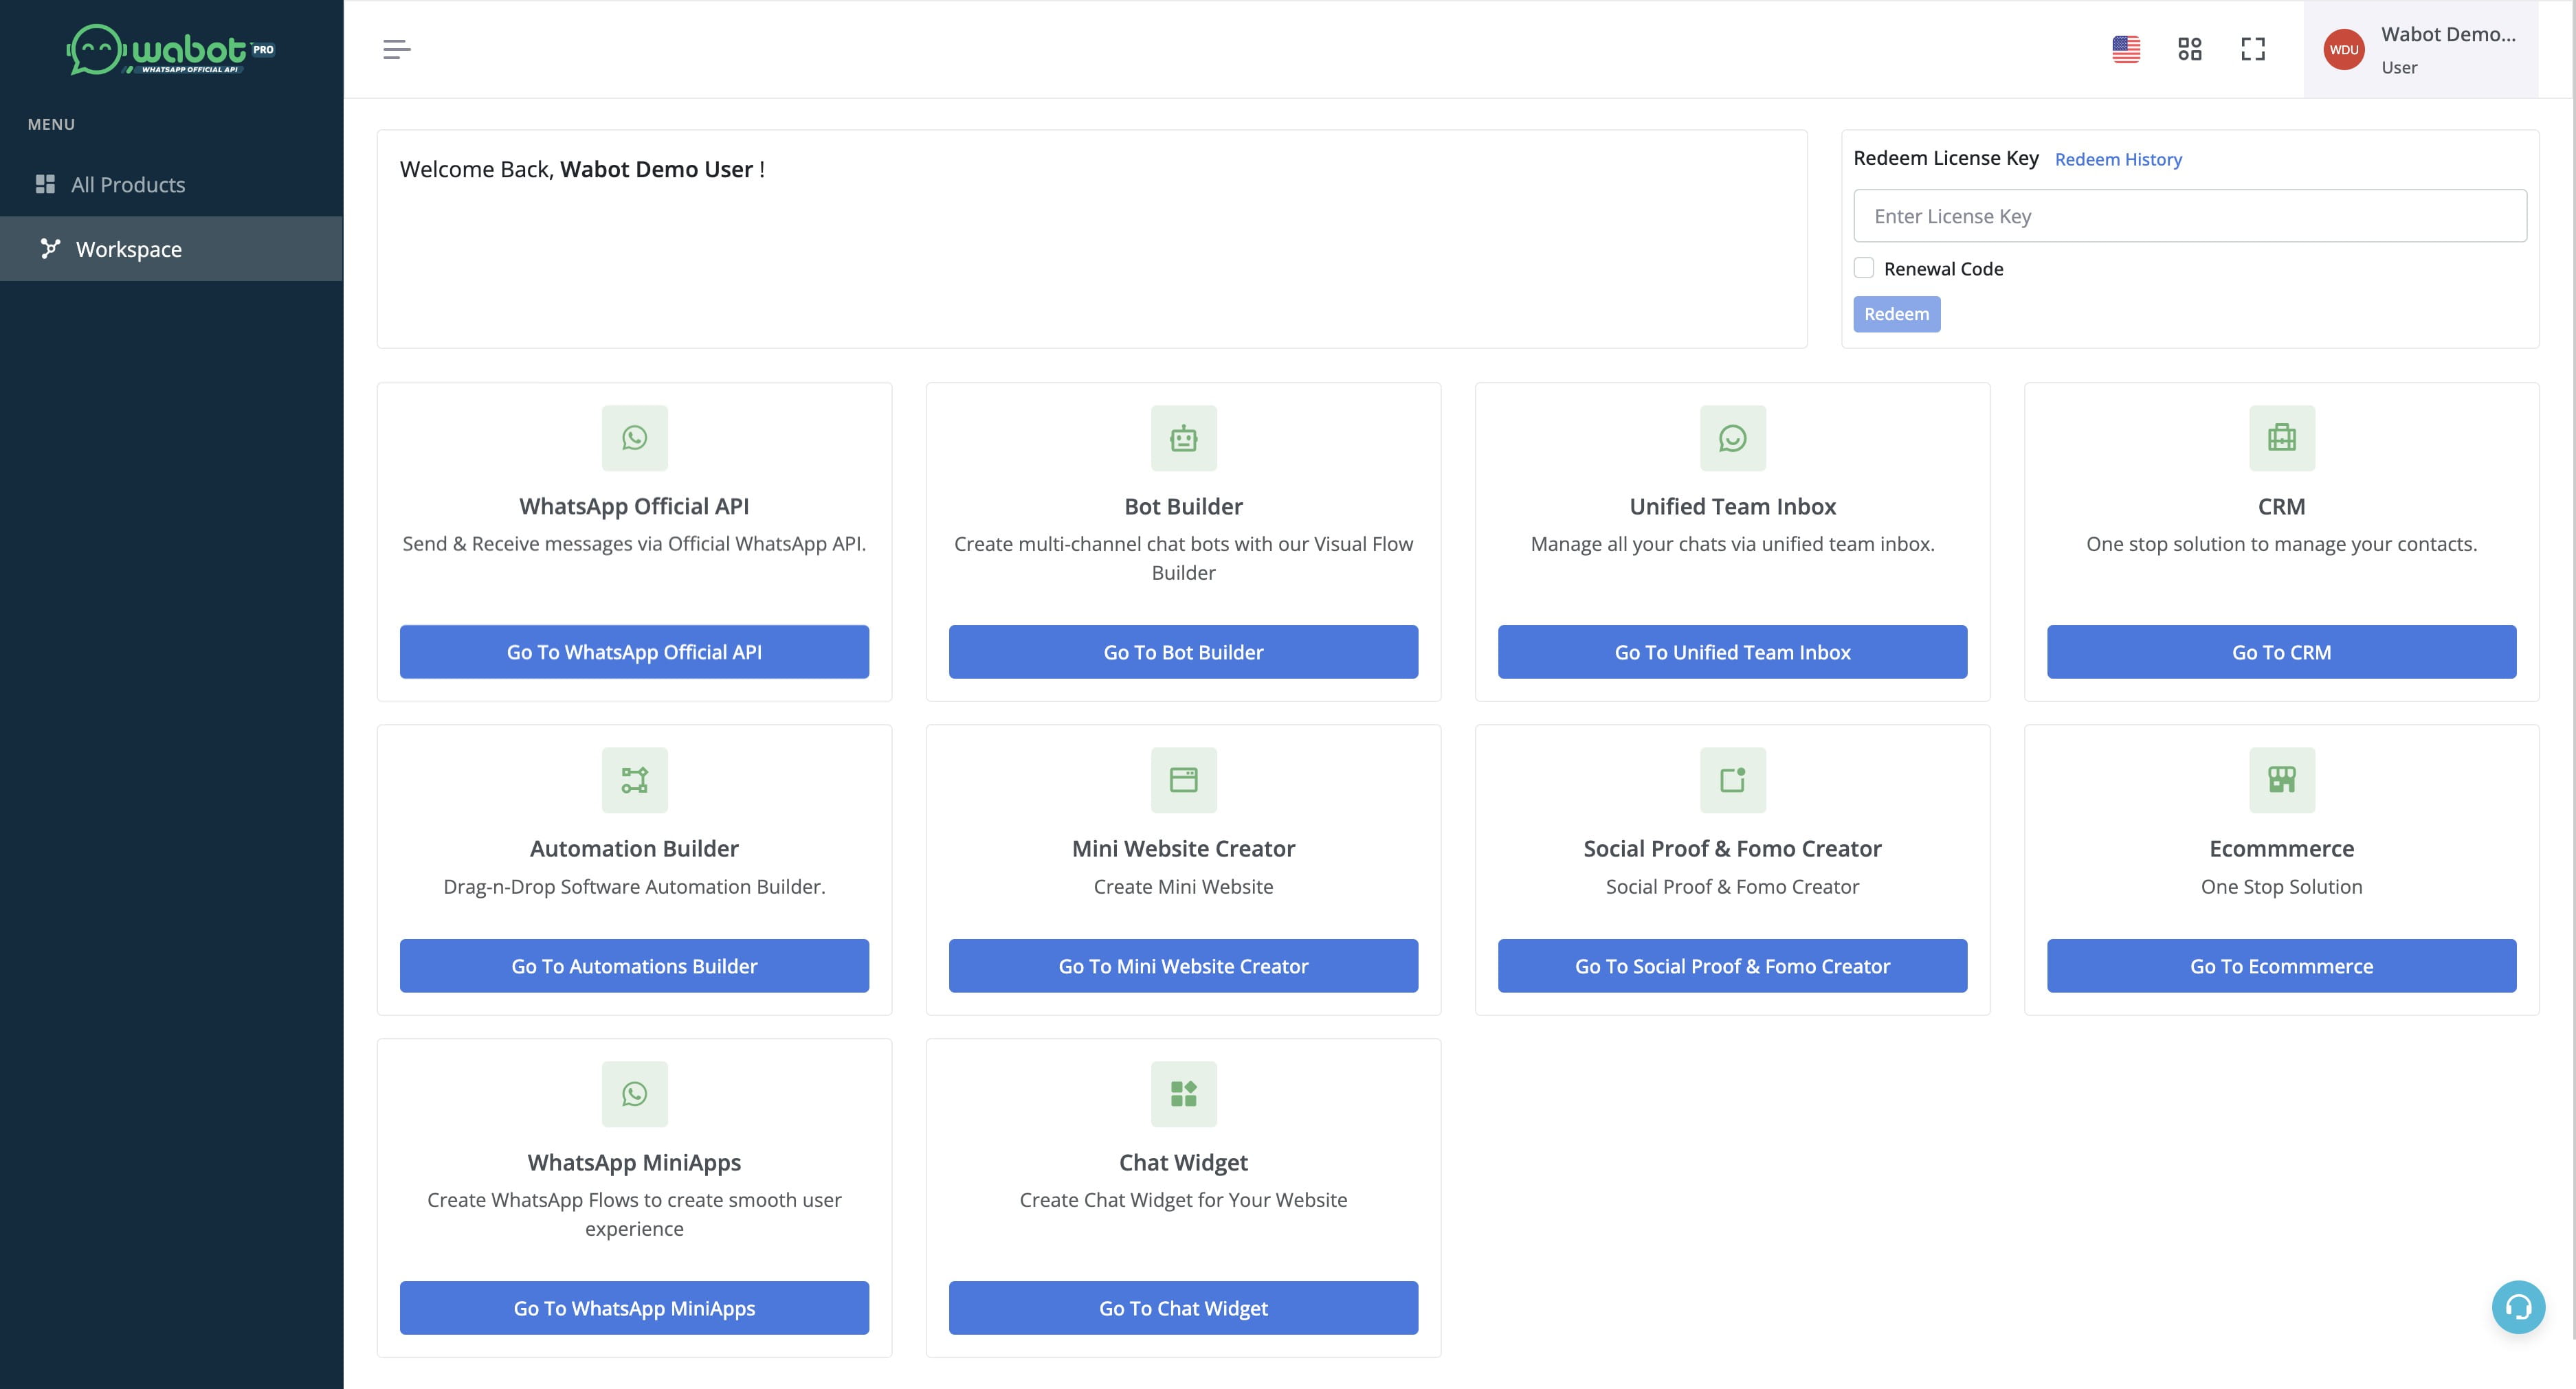Screen dimensions: 2576x1389
Task: Click the Welcome Back greeting text
Action: coord(582,169)
